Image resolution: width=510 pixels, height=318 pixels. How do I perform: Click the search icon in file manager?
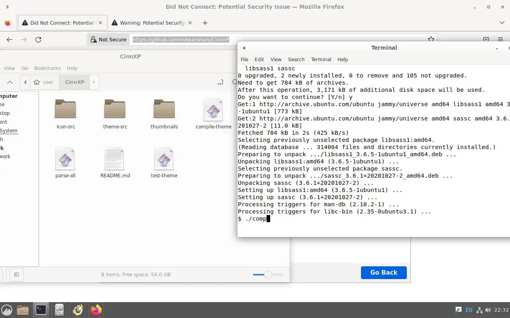pyautogui.click(x=235, y=82)
